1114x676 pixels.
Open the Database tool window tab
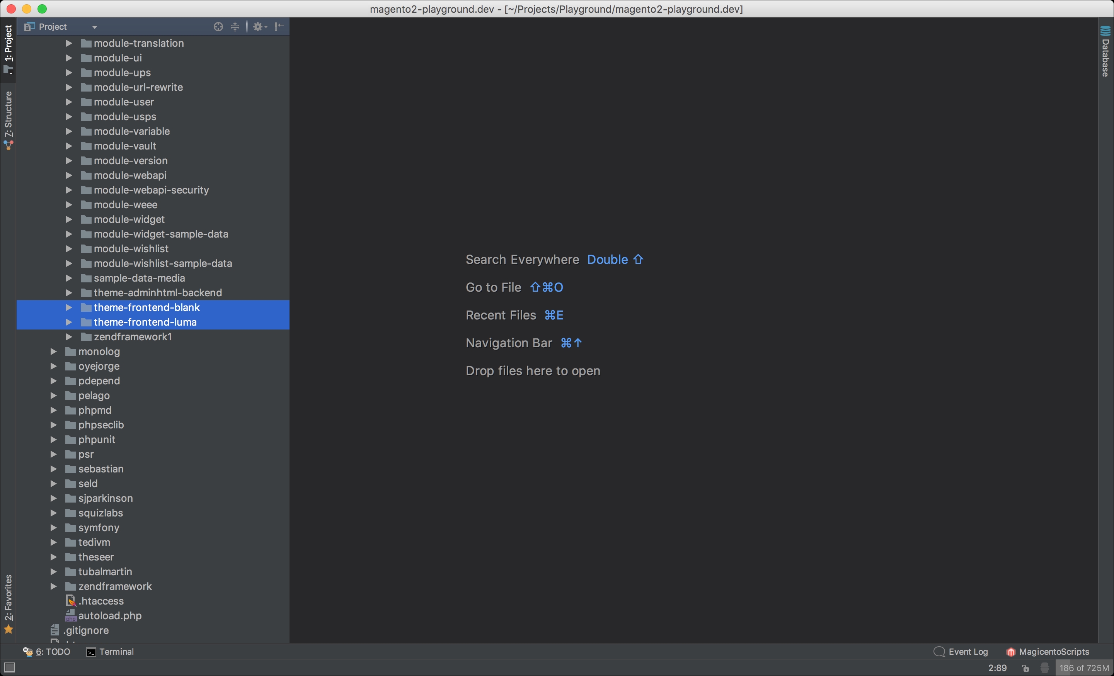point(1105,51)
